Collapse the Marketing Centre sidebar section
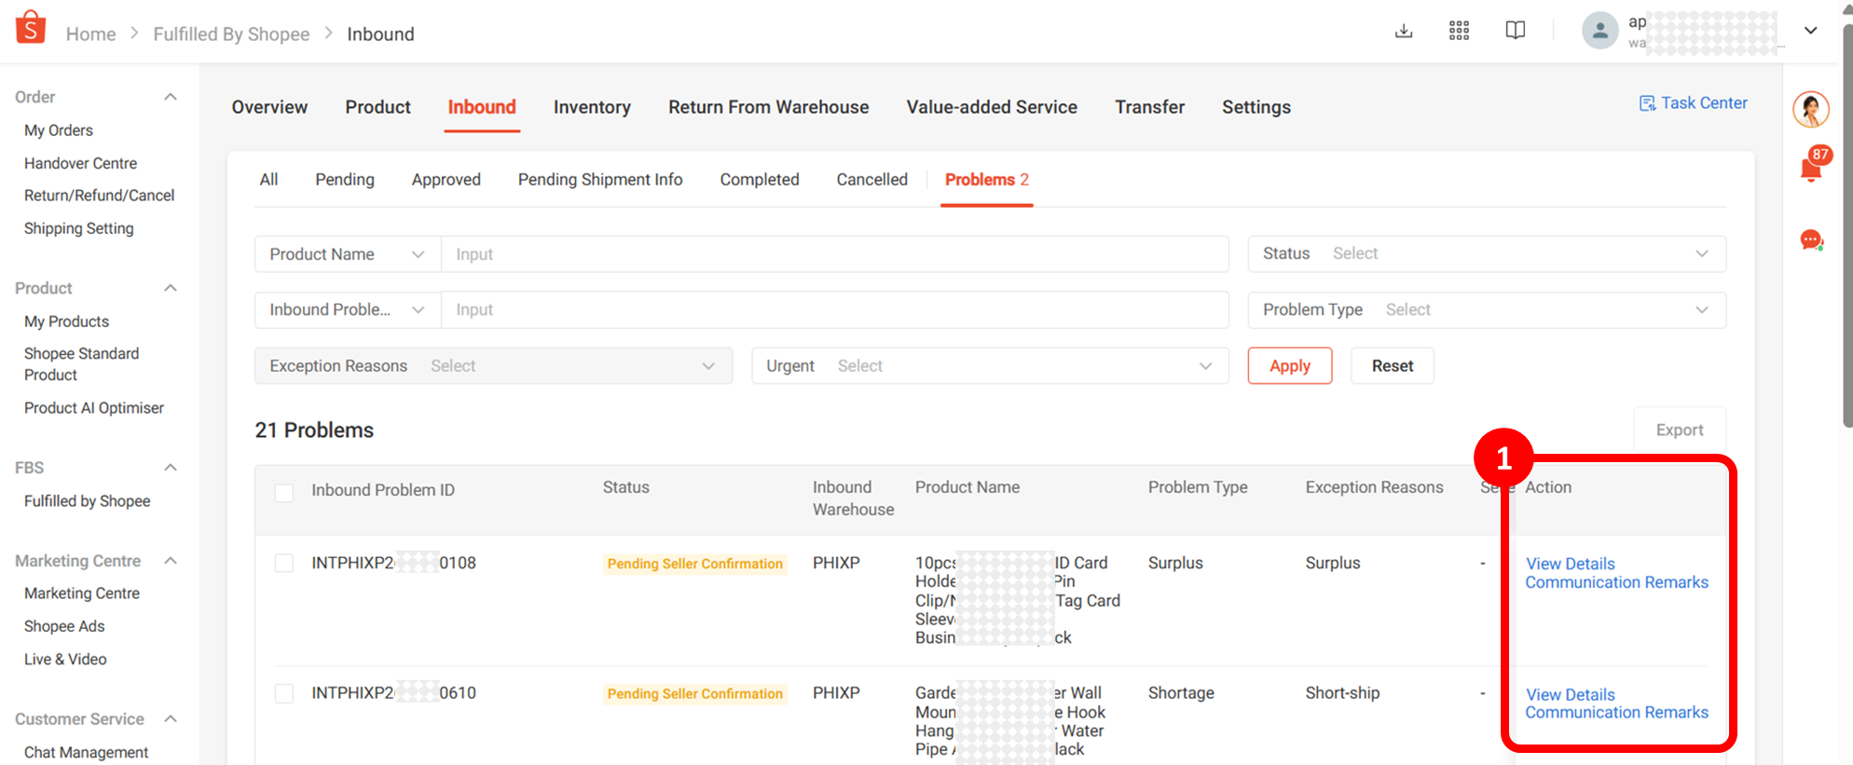1853x765 pixels. 171,561
